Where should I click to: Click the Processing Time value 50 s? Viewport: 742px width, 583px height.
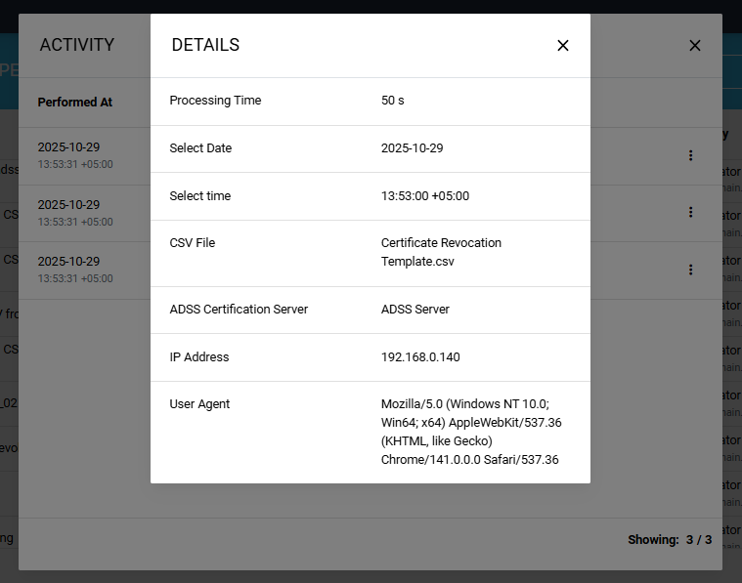392,101
